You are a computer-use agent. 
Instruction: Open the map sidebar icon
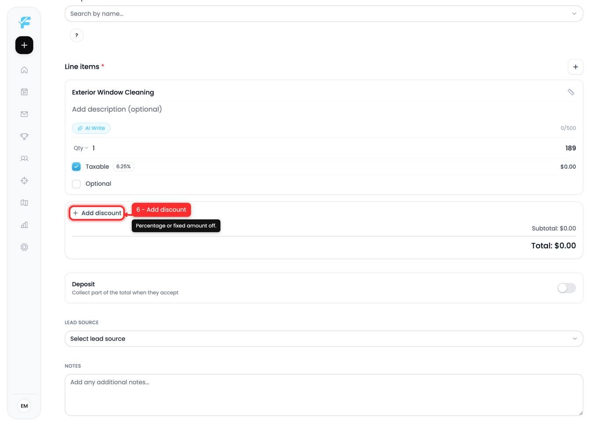(24, 203)
